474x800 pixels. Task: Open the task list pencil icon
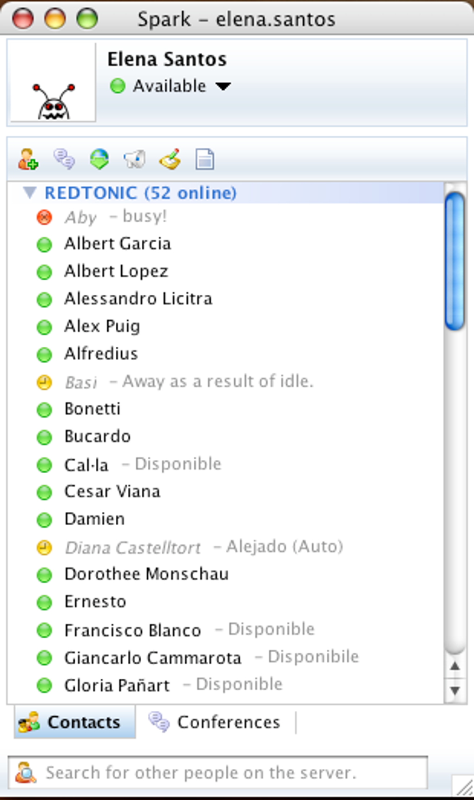(x=170, y=159)
